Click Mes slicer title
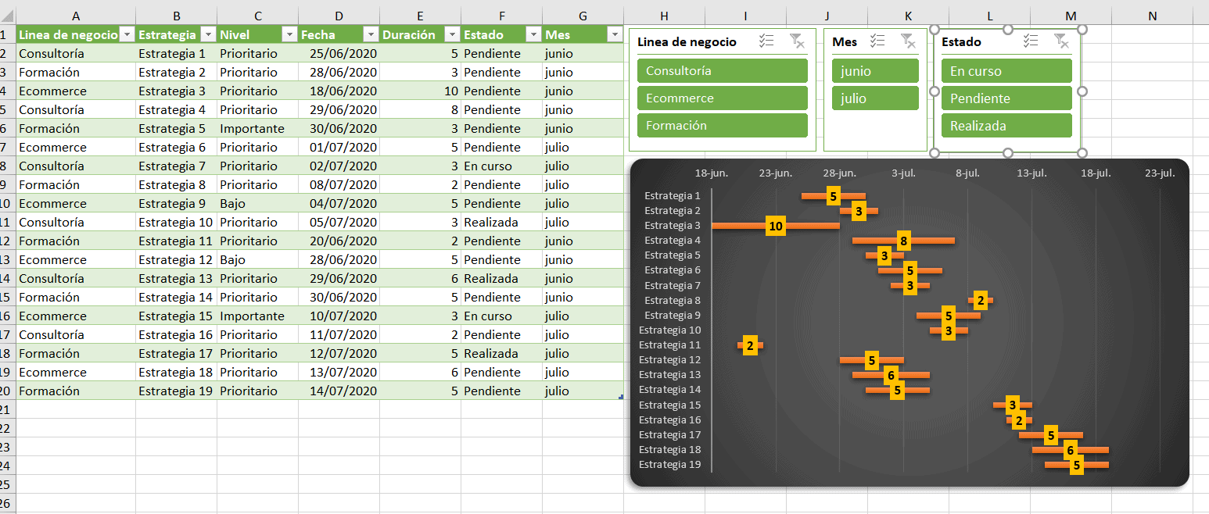The height and width of the screenshot is (514, 1209). click(x=845, y=41)
